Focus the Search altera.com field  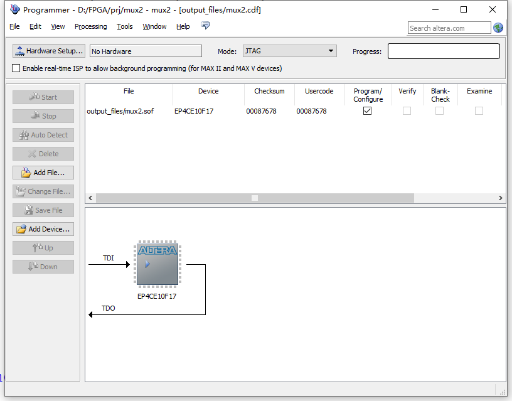coord(449,28)
